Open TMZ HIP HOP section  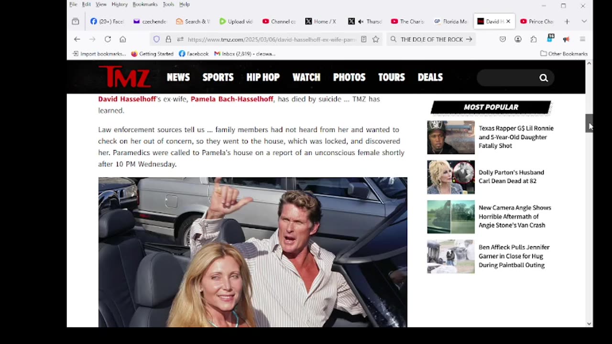pos(263,77)
